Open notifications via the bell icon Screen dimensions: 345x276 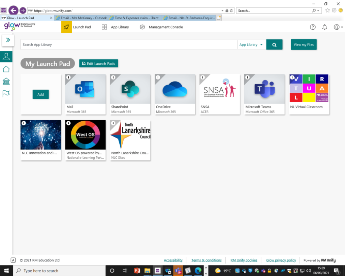324,27
